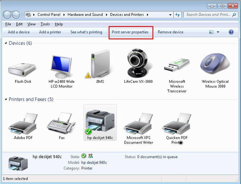The width and height of the screenshot is (241, 184).
Task: Collapse the Devices (6) group
Action: 6,43
